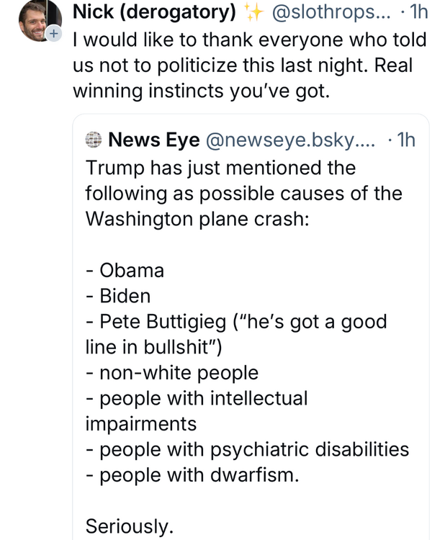Image resolution: width=445 pixels, height=540 pixels.
Task: Click the "Seriously." closing line
Action: click(130, 526)
